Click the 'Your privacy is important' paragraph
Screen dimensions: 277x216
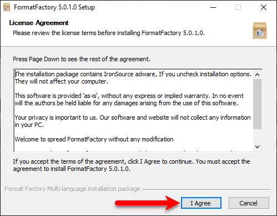click(133, 121)
